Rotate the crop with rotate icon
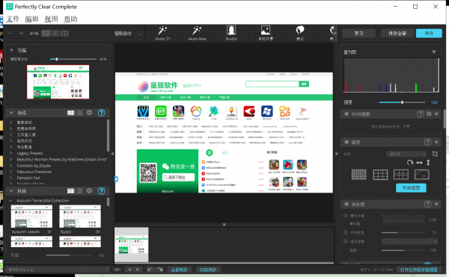 click(410, 163)
